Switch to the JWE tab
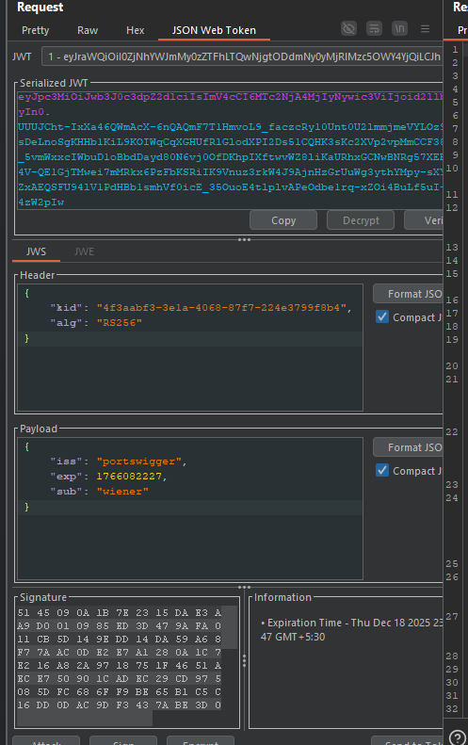Screen dimensions: 468x745 pyautogui.click(x=84, y=251)
